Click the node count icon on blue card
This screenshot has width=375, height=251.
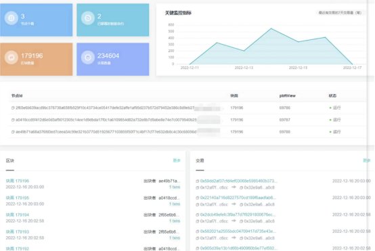[x=12, y=18]
